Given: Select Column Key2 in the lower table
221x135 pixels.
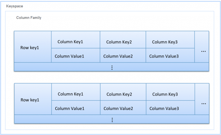Looking at the screenshot, I should click(119, 94).
